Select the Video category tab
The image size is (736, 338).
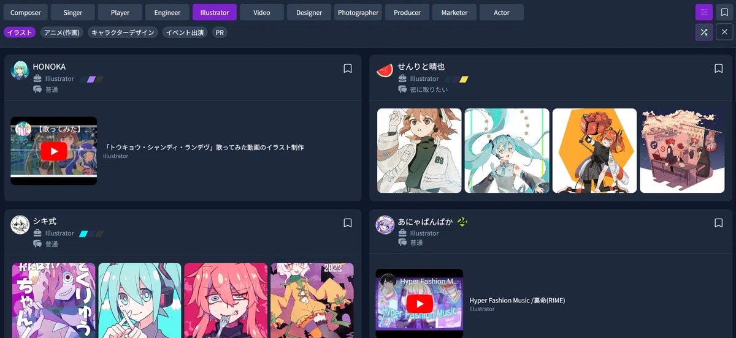(262, 12)
